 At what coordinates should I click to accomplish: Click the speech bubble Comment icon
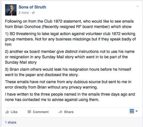point(29,112)
